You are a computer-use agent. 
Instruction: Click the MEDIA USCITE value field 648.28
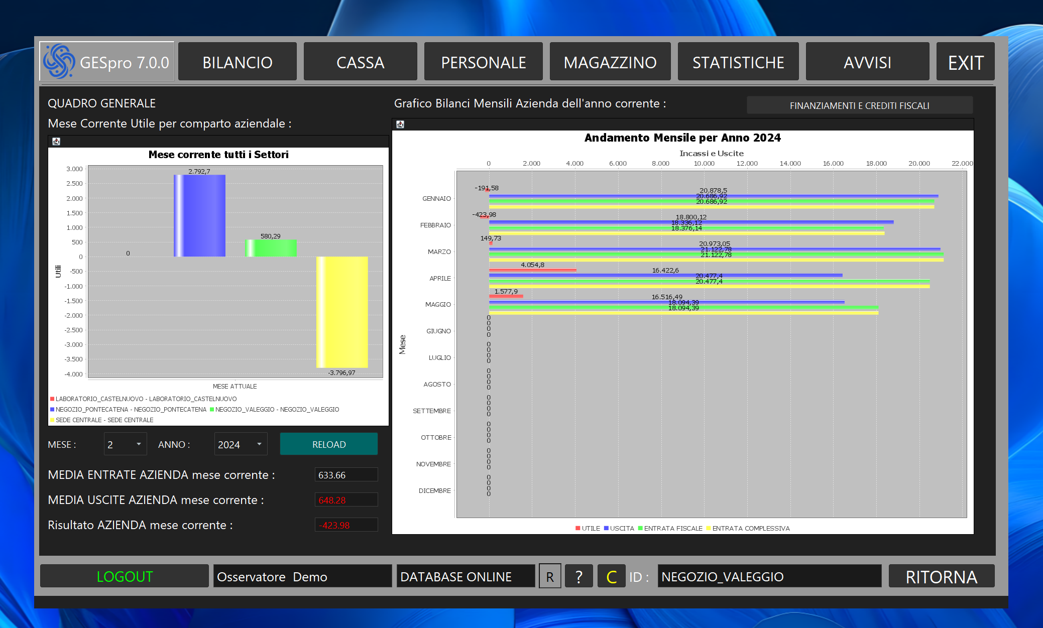[x=346, y=500]
